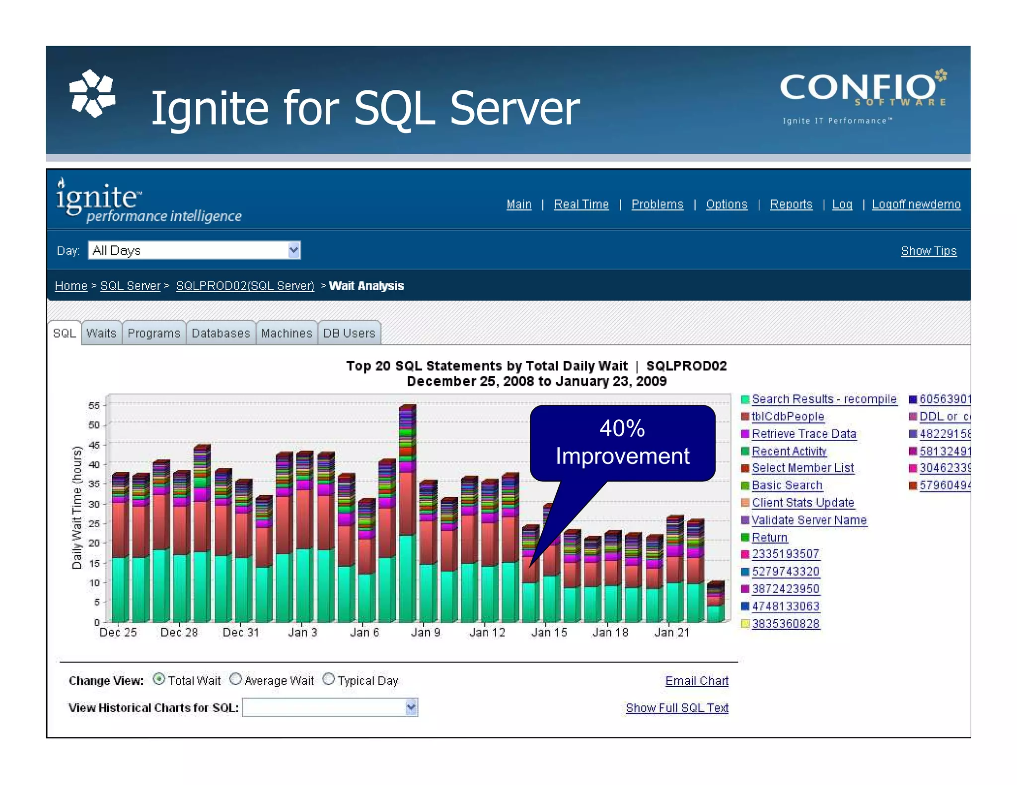
Task: Switch to the Machines tab
Action: click(287, 333)
